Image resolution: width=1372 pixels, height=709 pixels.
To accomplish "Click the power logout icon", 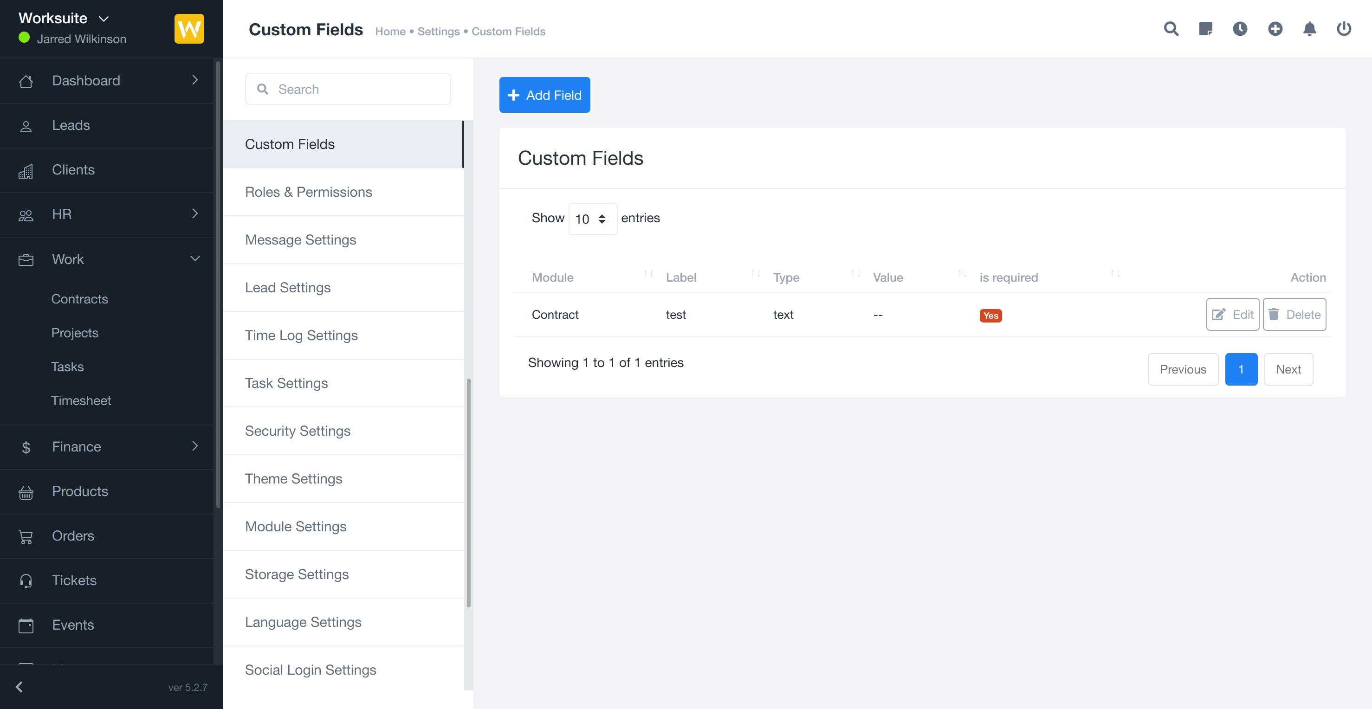I will (x=1344, y=29).
